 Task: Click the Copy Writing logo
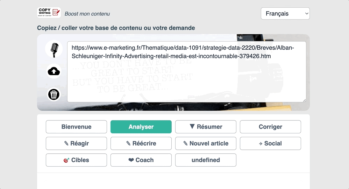[49, 13]
